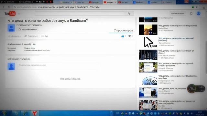This screenshot has width=207, height=116.
Task: Open the account avatar in the YouTube header
Action: (x=198, y=14)
